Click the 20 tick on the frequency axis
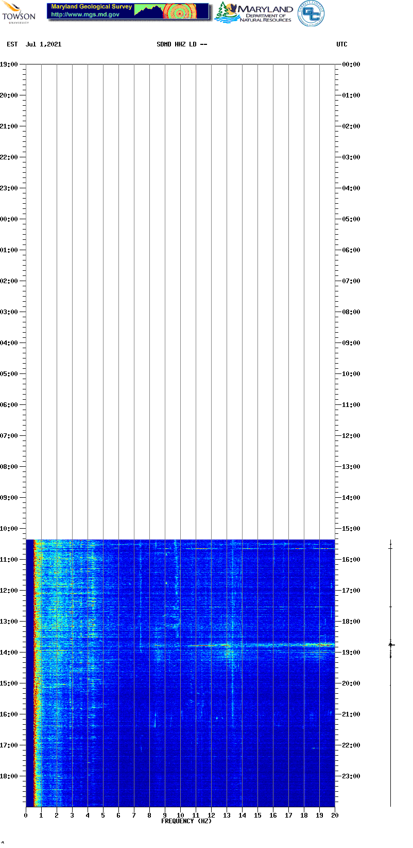 335,816
